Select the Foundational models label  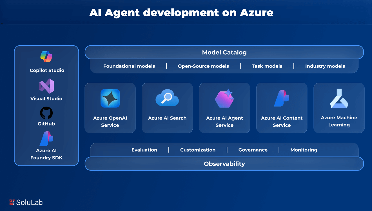(129, 66)
